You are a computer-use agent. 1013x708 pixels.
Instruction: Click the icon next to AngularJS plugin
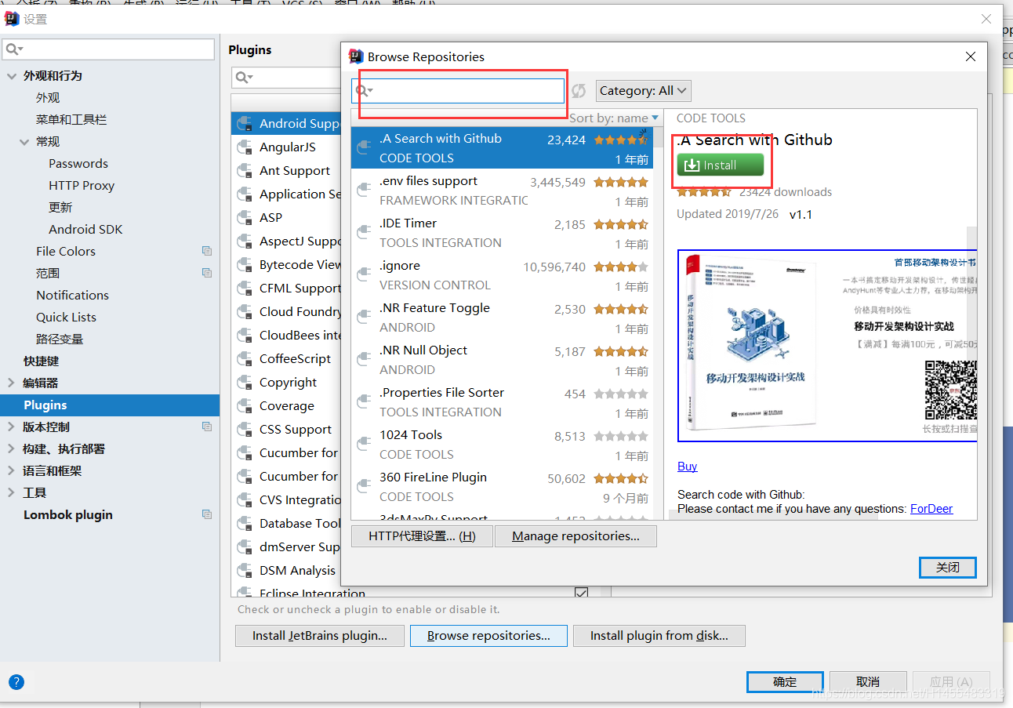[x=245, y=147]
